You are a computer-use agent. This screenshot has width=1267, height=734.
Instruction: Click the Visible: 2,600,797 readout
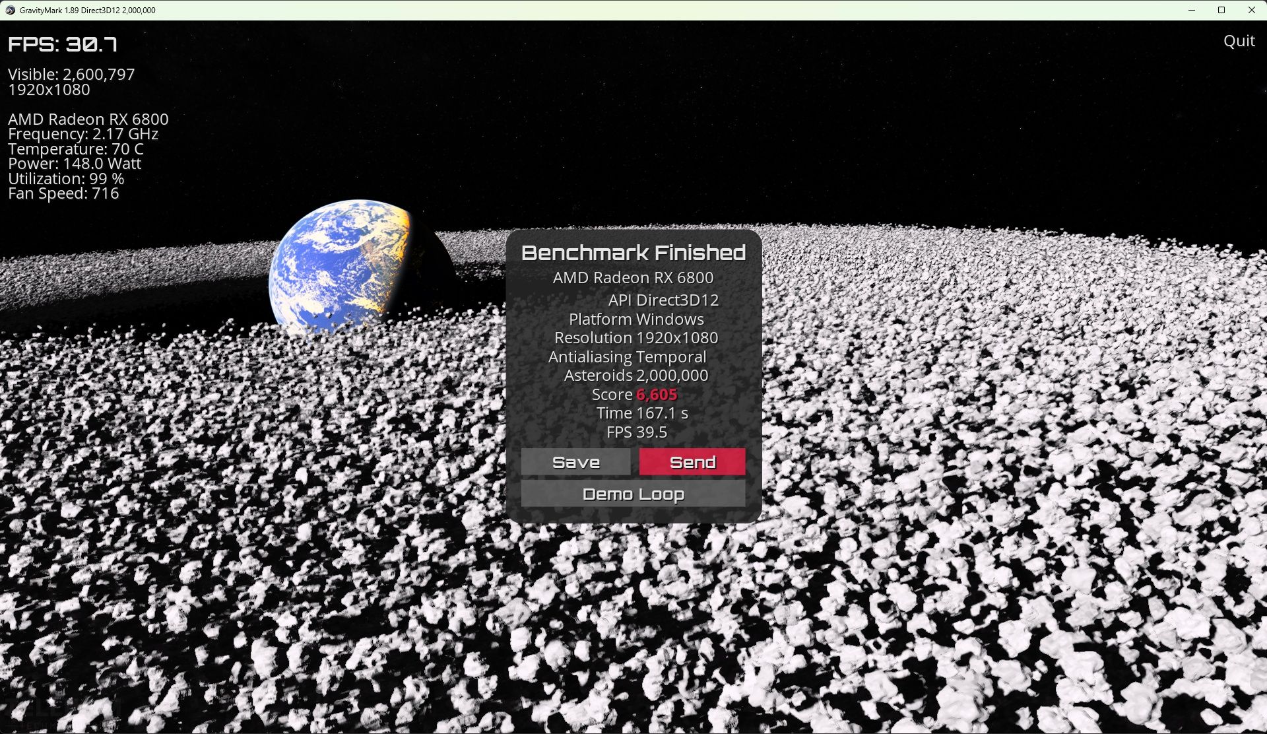(x=71, y=74)
